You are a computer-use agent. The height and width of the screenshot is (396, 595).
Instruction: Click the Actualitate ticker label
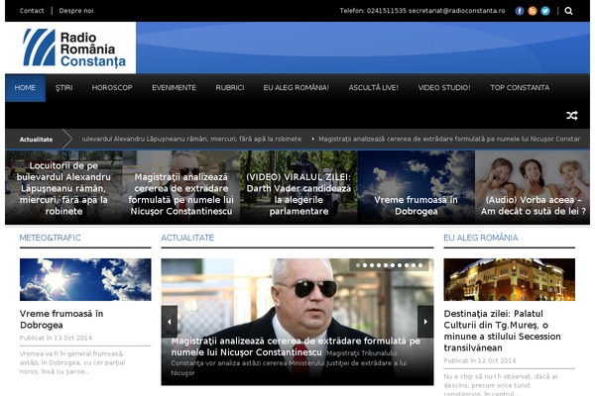[36, 140]
